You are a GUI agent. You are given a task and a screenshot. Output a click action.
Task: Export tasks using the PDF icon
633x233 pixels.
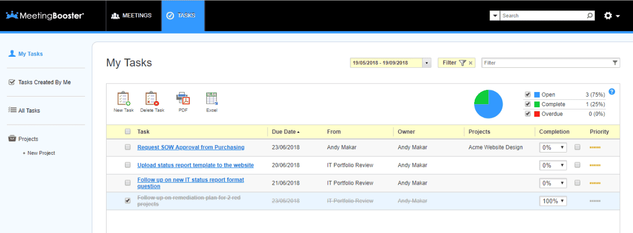pos(183,98)
